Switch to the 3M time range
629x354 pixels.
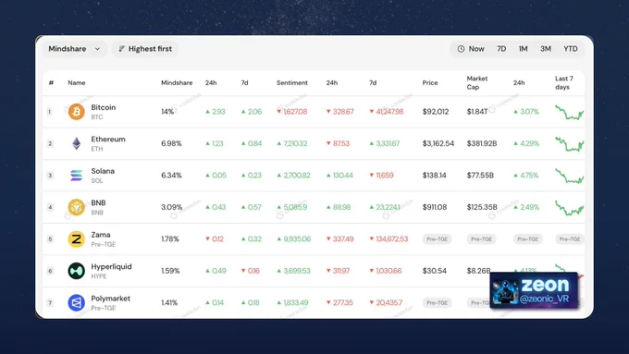click(x=546, y=49)
